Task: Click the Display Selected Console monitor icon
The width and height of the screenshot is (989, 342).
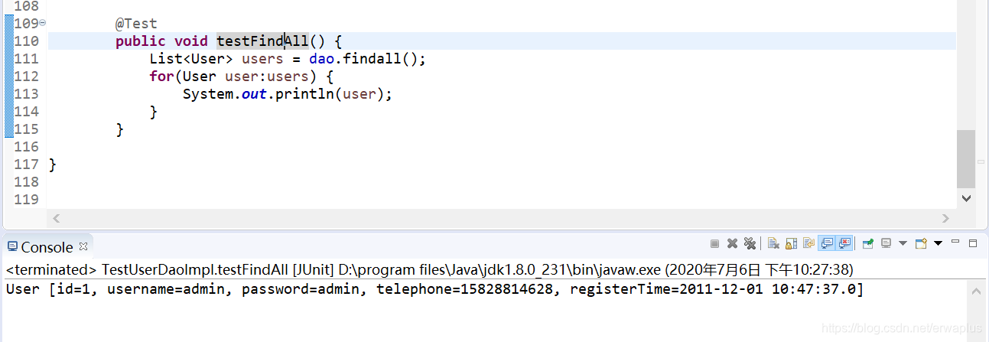Action: (886, 243)
